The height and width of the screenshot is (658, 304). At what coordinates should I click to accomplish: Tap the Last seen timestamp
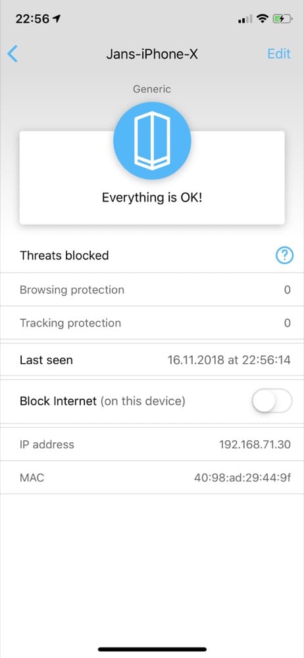pyautogui.click(x=229, y=360)
